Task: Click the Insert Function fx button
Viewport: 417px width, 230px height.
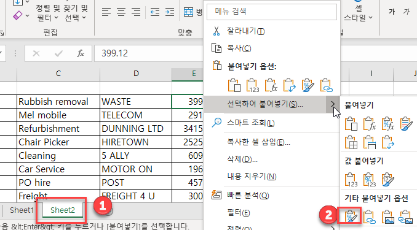Action: [81, 53]
